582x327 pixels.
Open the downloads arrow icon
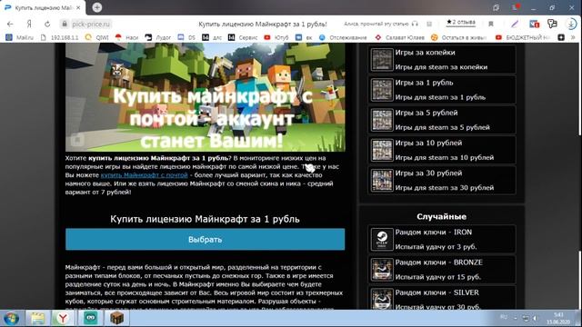(571, 24)
